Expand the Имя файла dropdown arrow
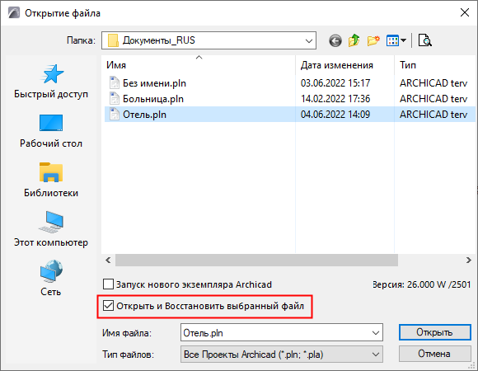Image resolution: width=478 pixels, height=371 pixels. tap(376, 332)
